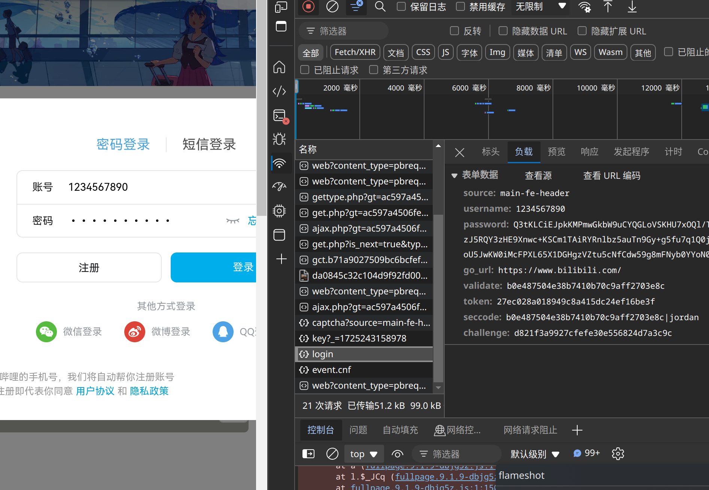Image resolution: width=709 pixels, height=490 pixels.
Task: Switch to the 响应 tab
Action: tap(590, 152)
